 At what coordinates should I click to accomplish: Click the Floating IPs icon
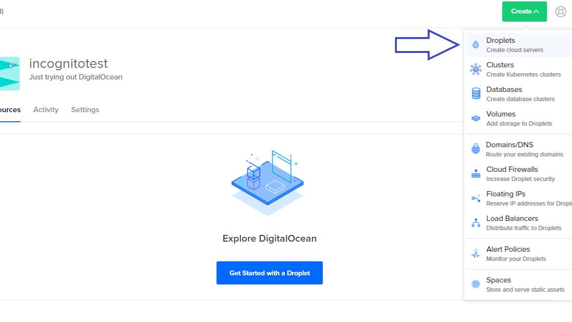[476, 198]
